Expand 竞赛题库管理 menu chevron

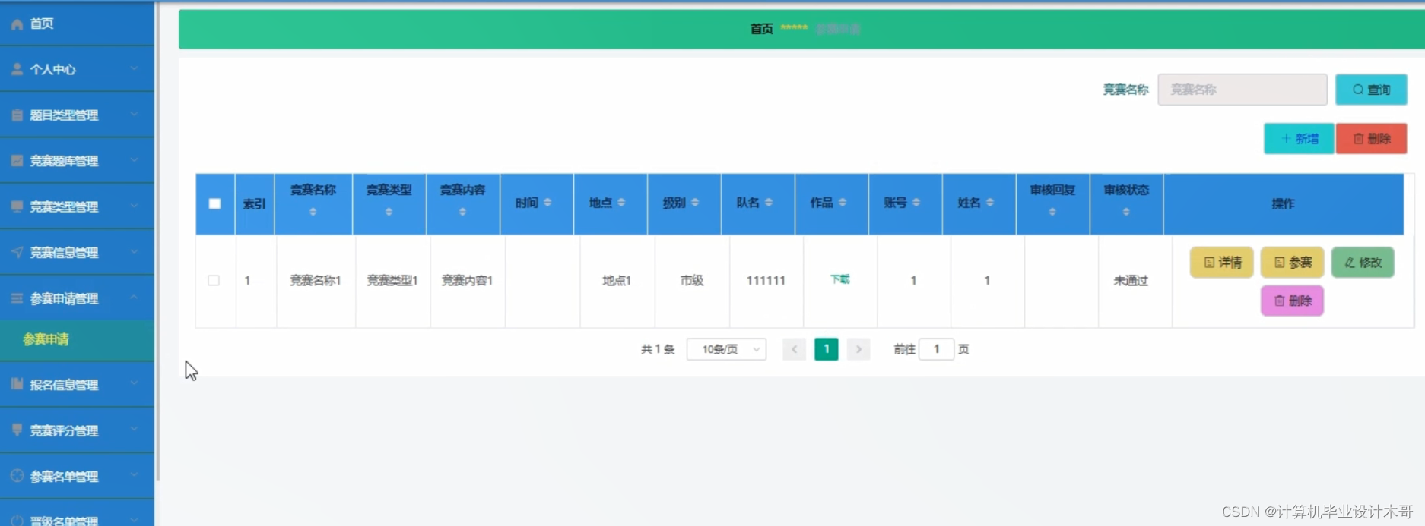coord(134,160)
